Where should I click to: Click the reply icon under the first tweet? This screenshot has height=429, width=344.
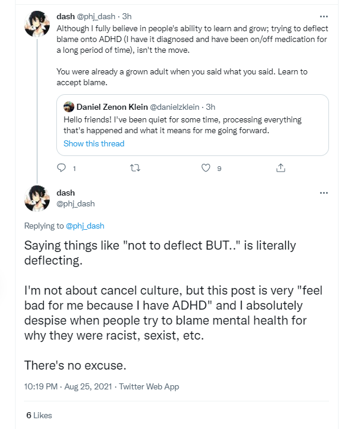61,168
